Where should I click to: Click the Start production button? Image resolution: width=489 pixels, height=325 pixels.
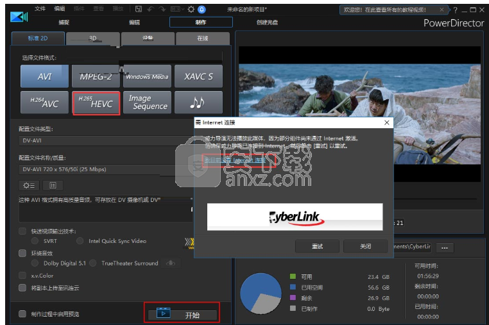click(x=182, y=314)
